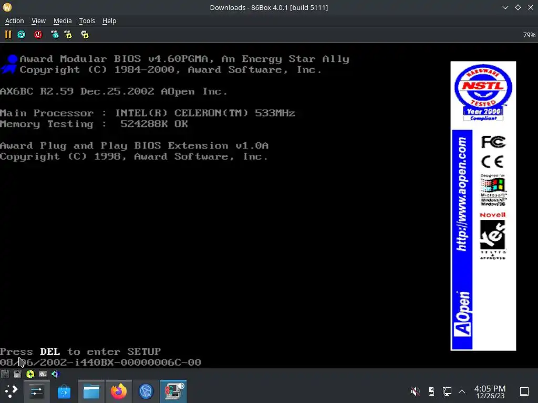
Task: Click the hard disk icon in status bar
Action: (43, 374)
